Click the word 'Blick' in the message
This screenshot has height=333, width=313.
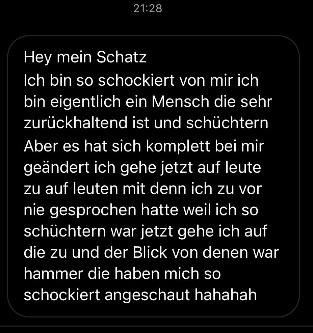pos(150,252)
